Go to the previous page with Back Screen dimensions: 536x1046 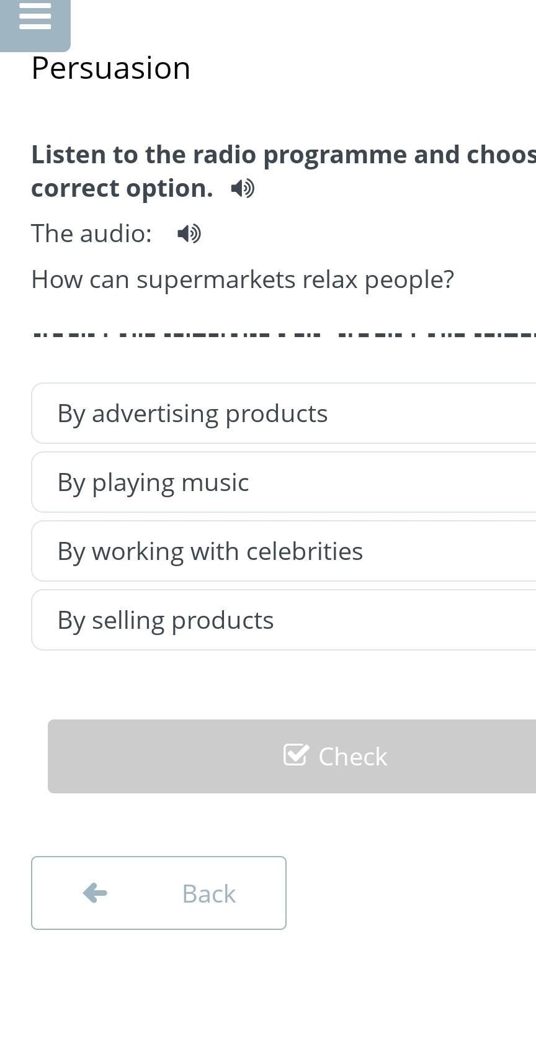coord(159,893)
